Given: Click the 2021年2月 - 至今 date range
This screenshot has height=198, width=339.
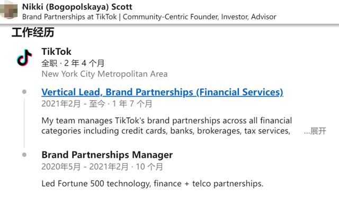Looking at the screenshot, I should click(x=73, y=103).
